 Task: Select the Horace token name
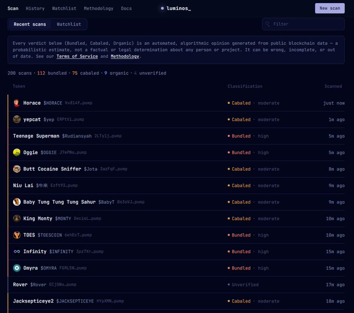pyautogui.click(x=32, y=103)
